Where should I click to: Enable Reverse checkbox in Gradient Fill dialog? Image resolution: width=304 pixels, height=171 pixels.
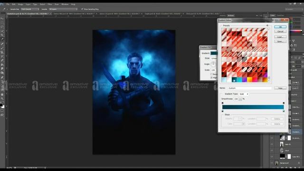tap(211, 74)
